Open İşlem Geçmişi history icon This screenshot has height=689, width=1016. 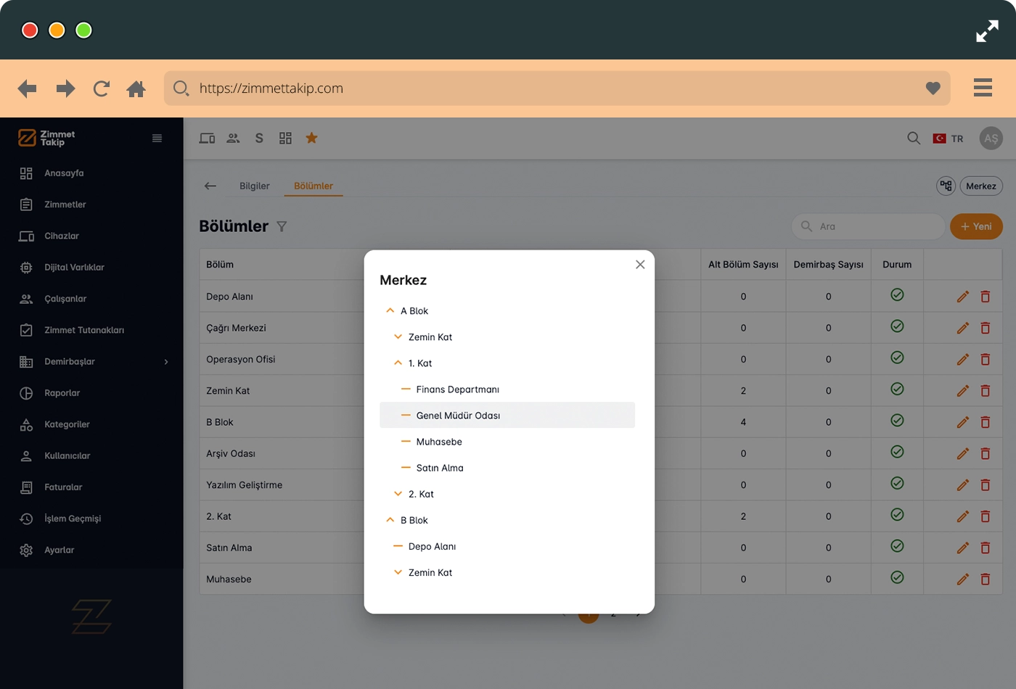(26, 519)
